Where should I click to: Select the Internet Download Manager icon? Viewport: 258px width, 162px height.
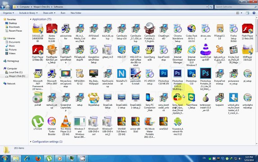tap(177, 50)
